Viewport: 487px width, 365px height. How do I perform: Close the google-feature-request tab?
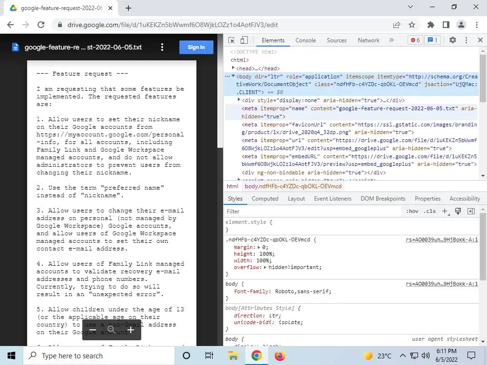(110, 8)
